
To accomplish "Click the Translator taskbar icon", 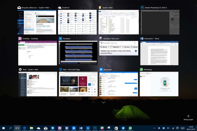I will coord(88,128).
